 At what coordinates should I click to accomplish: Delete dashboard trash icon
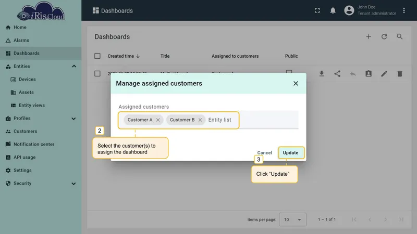tap(400, 73)
